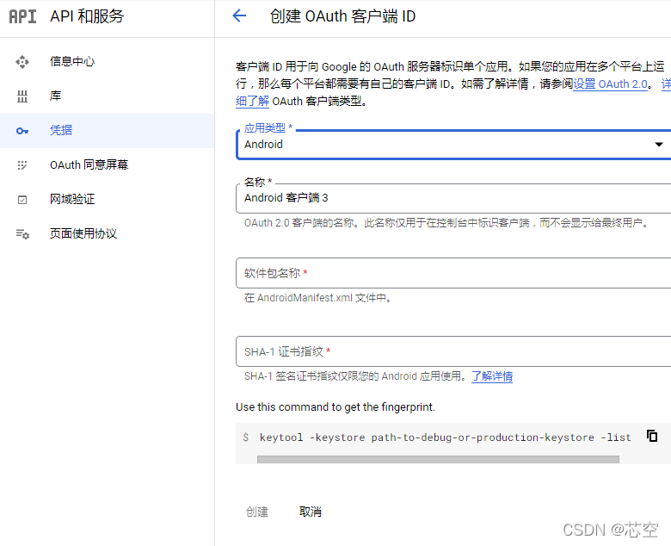Focus the 软件包名称 input field
Image resolution: width=671 pixels, height=546 pixels.
pyautogui.click(x=452, y=273)
